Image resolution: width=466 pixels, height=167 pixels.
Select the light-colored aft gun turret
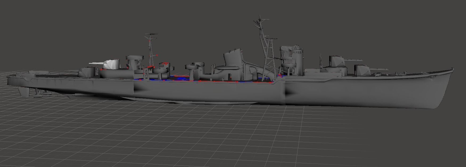click(111, 64)
